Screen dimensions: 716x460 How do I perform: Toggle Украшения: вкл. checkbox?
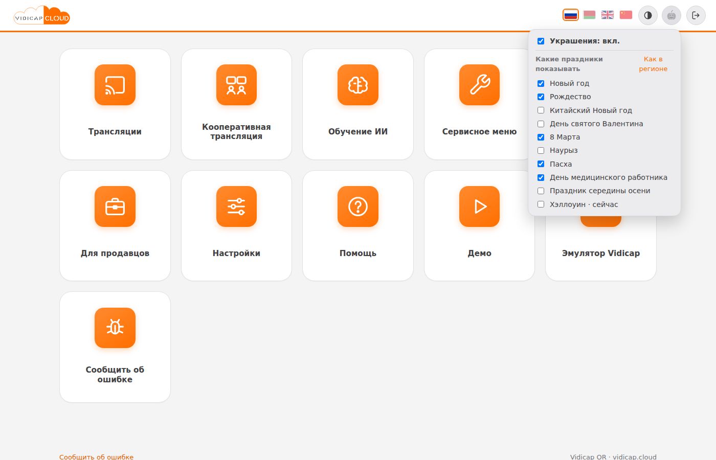click(x=541, y=41)
